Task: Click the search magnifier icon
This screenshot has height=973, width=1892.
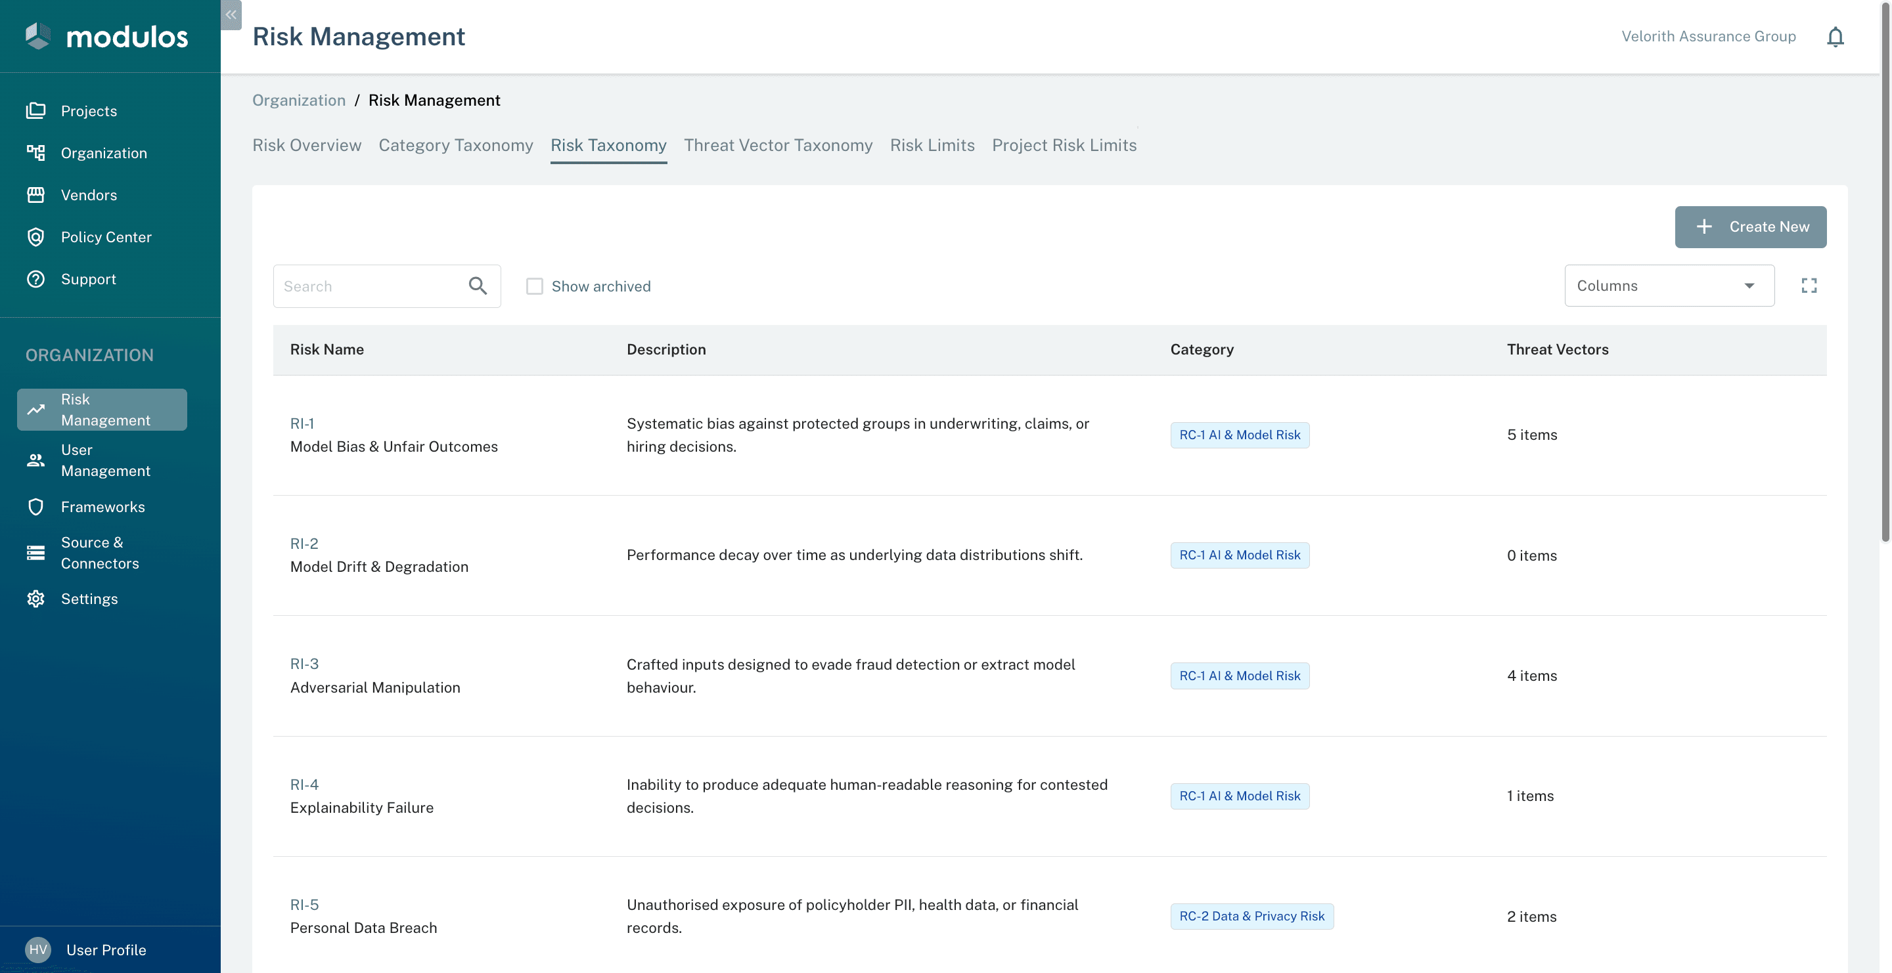Action: (478, 286)
